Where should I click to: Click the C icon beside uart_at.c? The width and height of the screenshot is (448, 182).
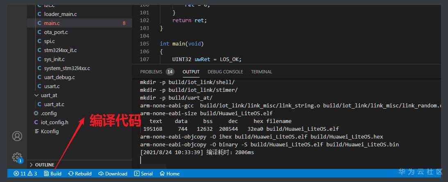pos(39,104)
